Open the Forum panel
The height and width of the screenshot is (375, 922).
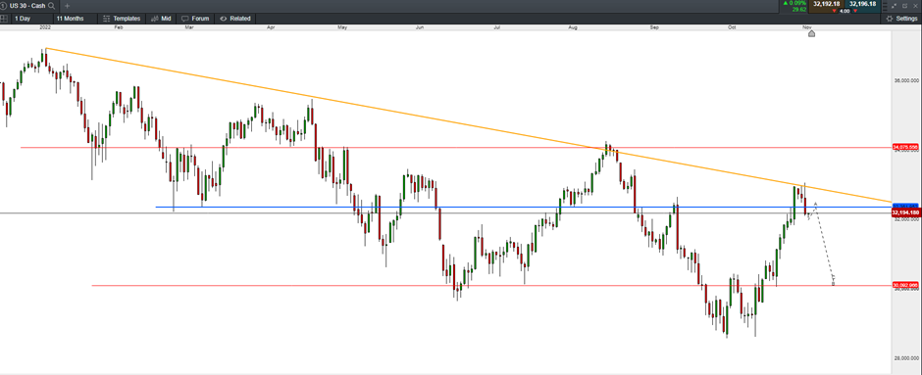point(195,19)
